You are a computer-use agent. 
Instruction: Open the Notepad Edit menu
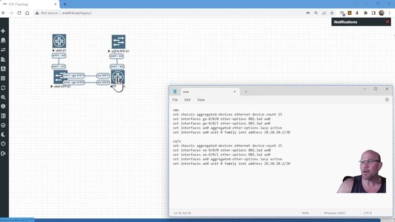click(x=188, y=100)
